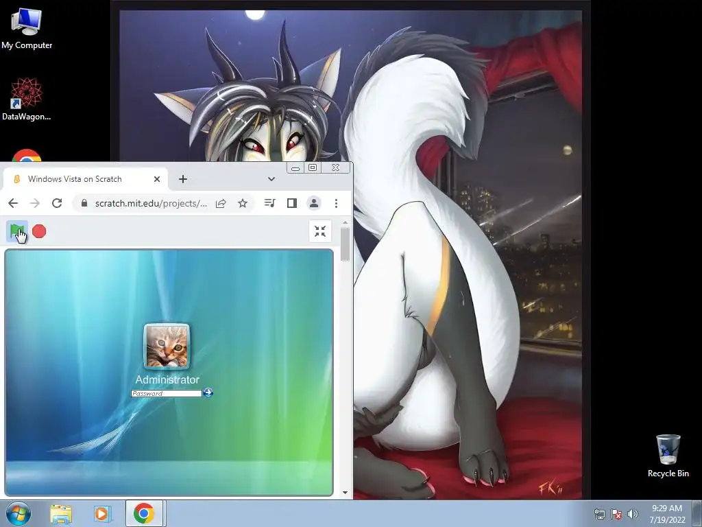
Task: Submit password with blue arrow button
Action: tap(208, 393)
